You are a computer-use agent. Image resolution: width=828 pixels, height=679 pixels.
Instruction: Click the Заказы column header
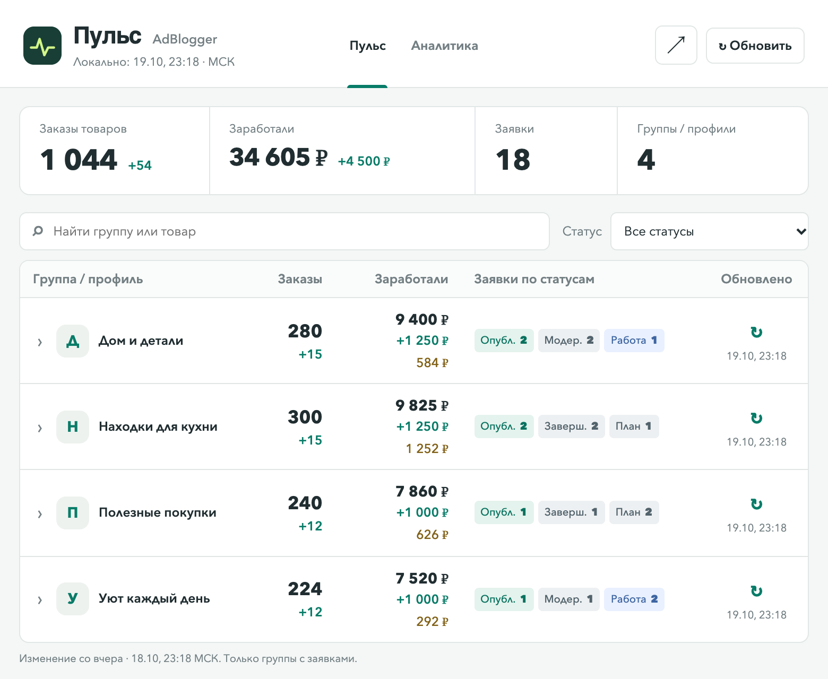pyautogui.click(x=300, y=279)
